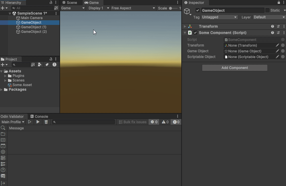Switch to the Console tab
Screen dimensions: 286x186
tap(39, 116)
